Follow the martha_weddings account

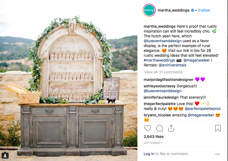(204, 10)
